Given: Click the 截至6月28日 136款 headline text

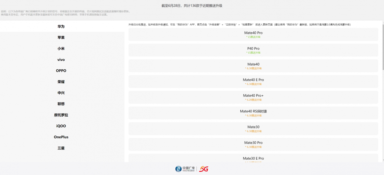Looking at the screenshot, I should click(192, 5).
